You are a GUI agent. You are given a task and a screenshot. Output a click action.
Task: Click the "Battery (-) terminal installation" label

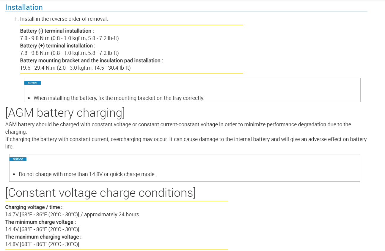(x=57, y=31)
